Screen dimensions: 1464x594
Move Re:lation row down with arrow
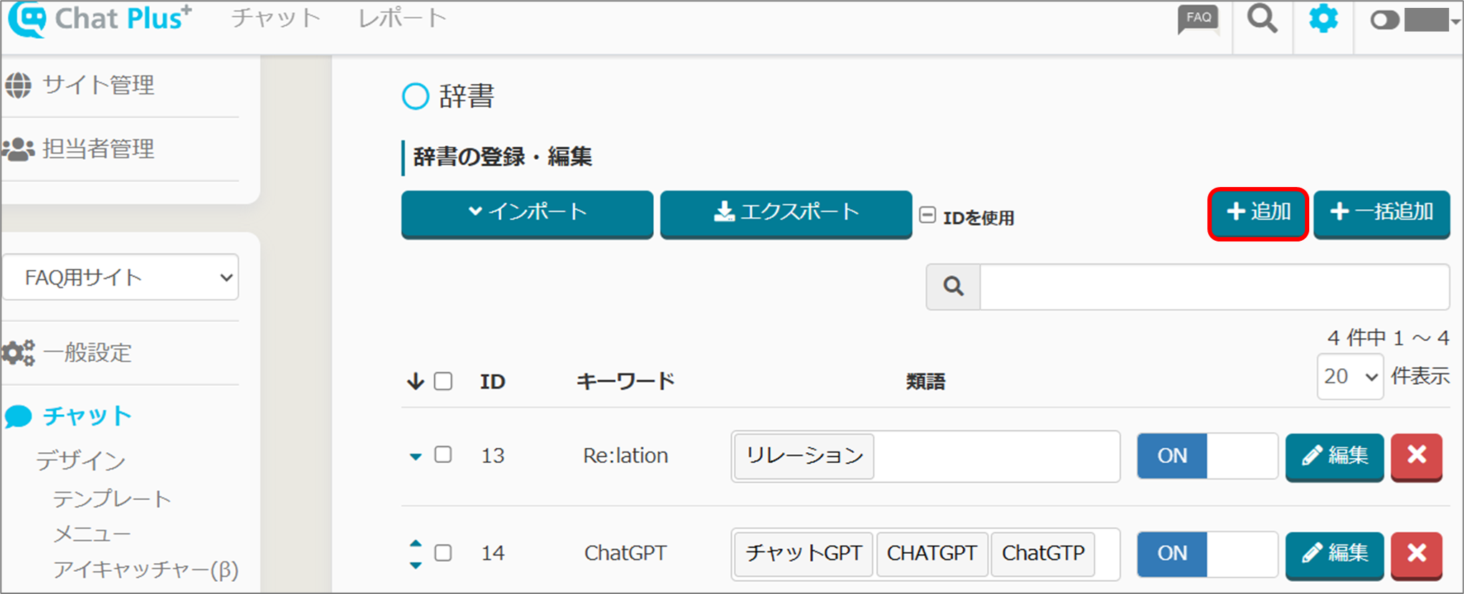415,456
